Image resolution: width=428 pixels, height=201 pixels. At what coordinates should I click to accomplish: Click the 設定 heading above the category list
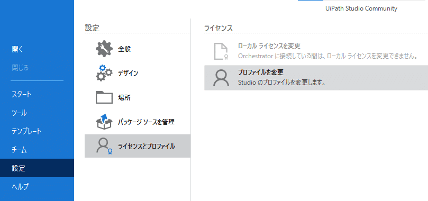pos(92,28)
